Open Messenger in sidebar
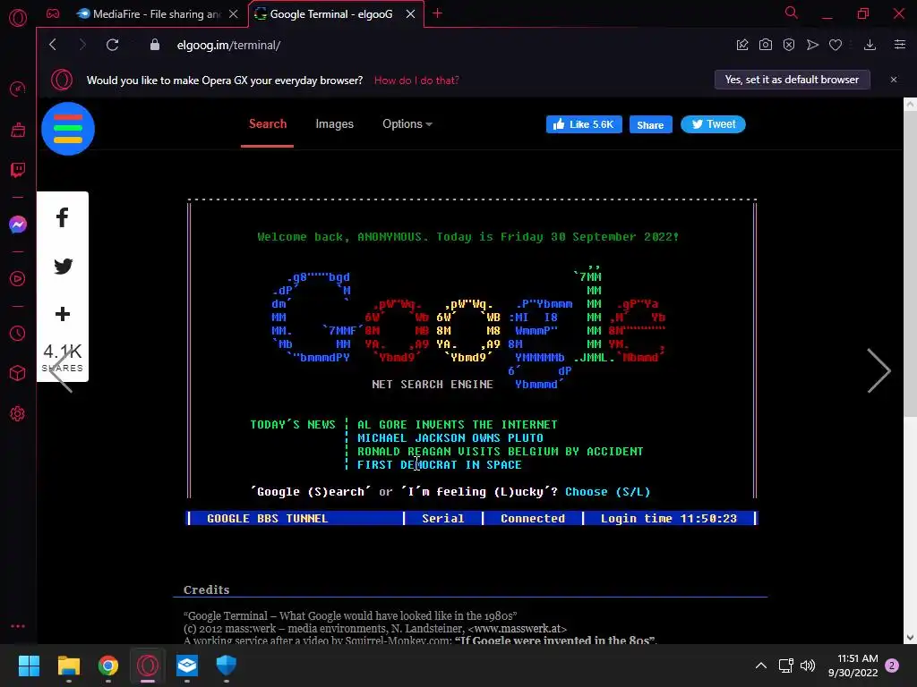917x687 pixels. click(x=18, y=225)
